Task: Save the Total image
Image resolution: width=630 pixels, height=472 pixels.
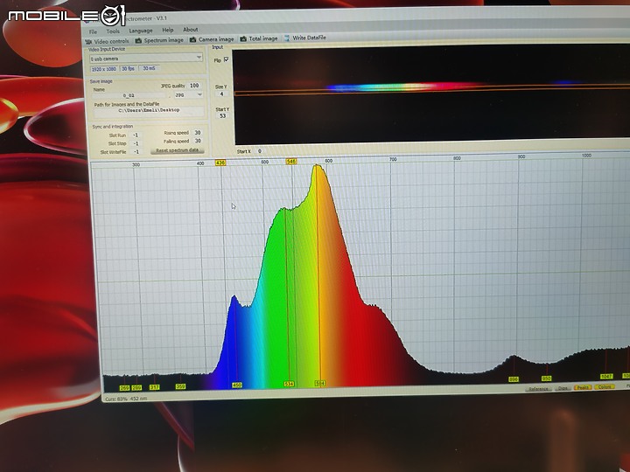Action: tap(259, 38)
